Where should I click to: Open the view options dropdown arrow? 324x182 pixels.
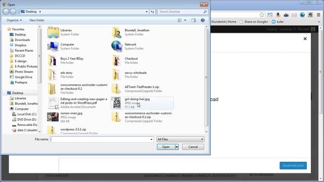pos(185,20)
